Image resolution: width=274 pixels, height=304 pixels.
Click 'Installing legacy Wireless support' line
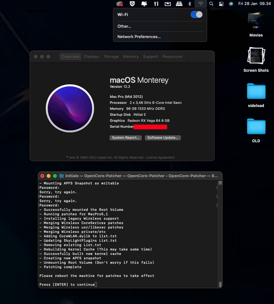pos(79,218)
